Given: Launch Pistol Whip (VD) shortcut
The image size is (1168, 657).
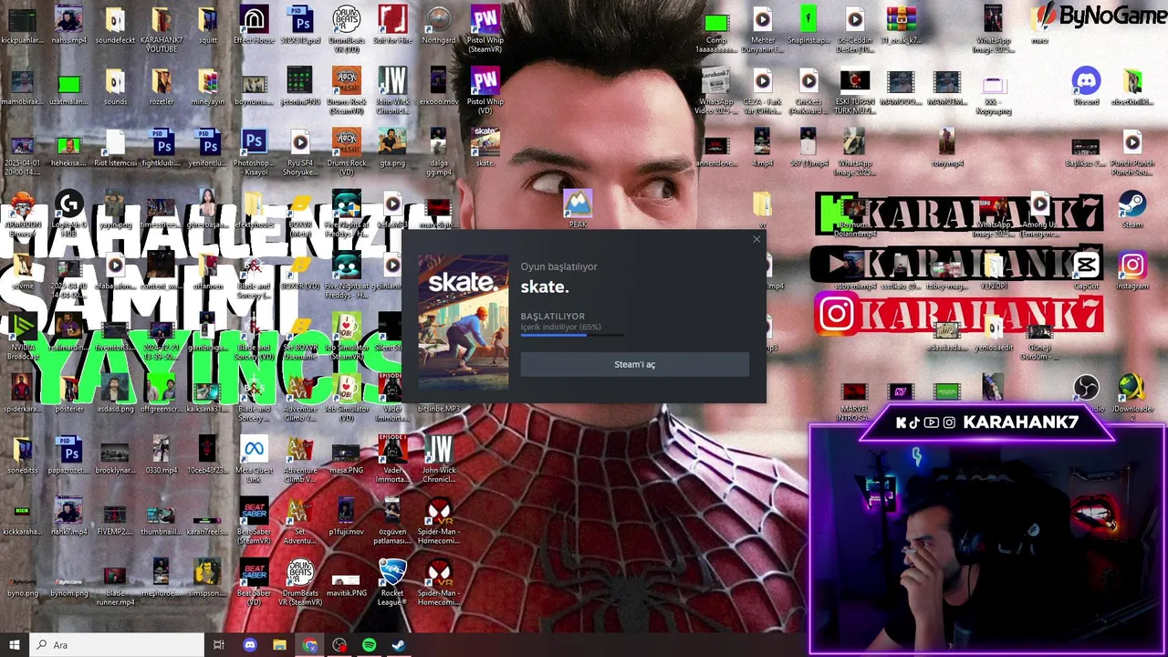Looking at the screenshot, I should point(485,91).
